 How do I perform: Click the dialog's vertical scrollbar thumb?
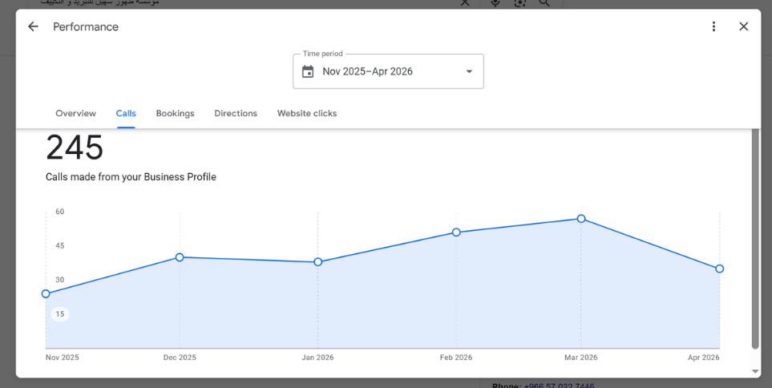(754, 240)
